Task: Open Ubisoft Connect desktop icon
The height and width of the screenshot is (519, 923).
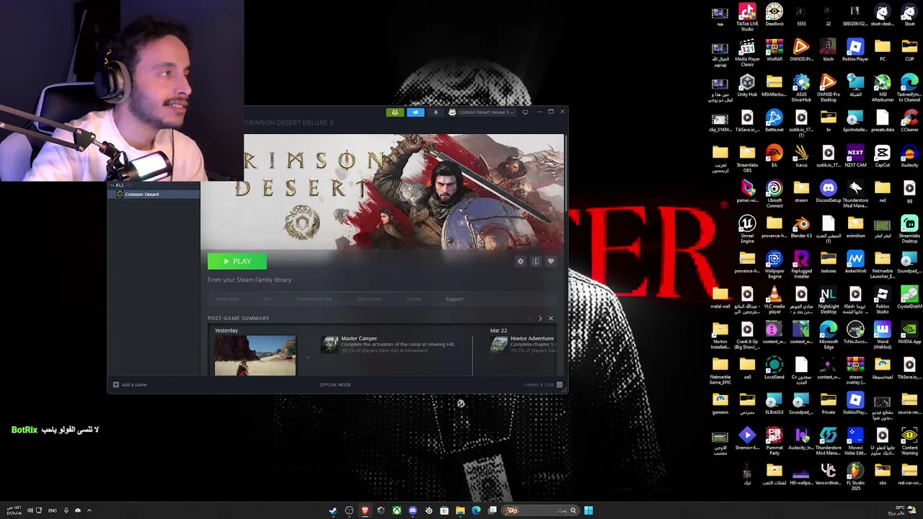Action: 774,195
